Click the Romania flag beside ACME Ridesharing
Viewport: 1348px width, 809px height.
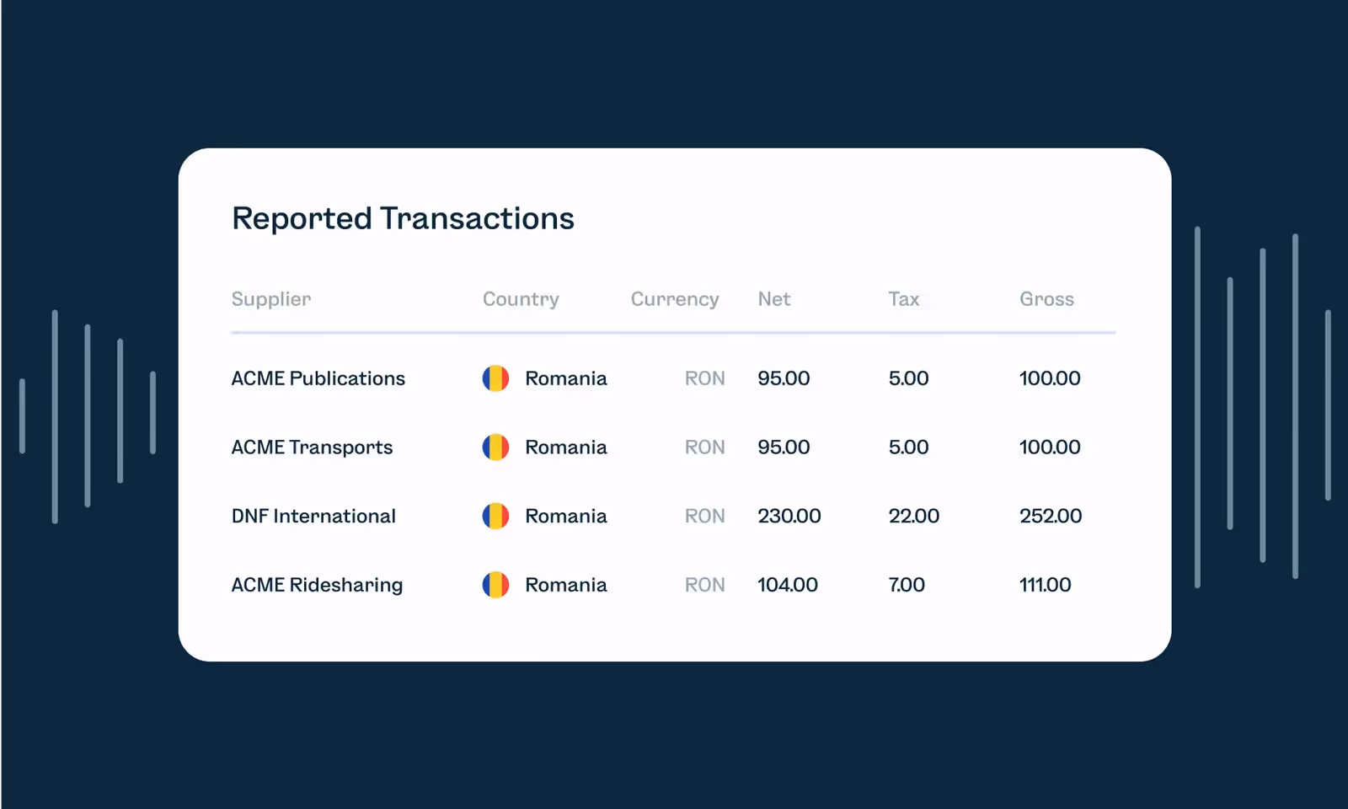coord(495,584)
